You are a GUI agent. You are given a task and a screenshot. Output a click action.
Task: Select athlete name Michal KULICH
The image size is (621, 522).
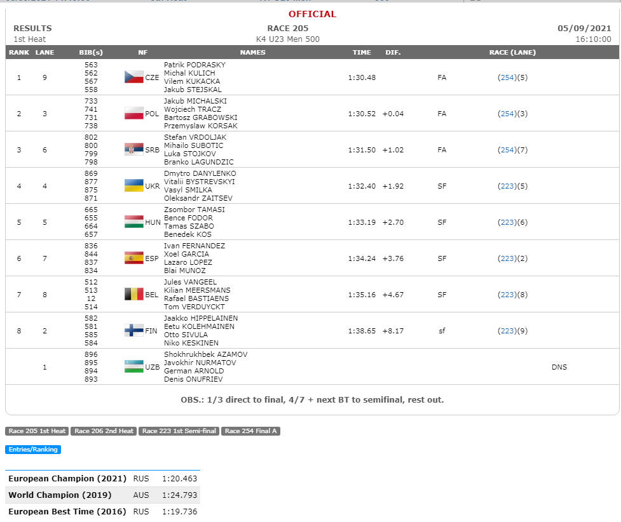(189, 73)
